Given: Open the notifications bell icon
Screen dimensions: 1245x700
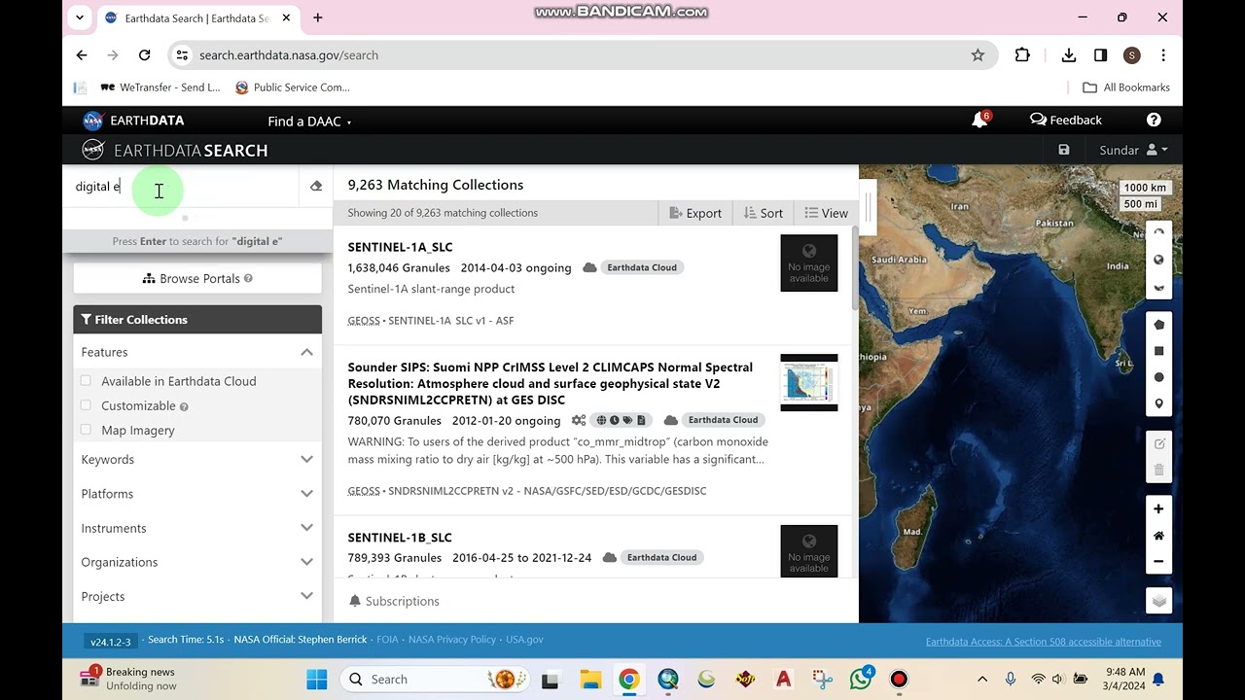Looking at the screenshot, I should coord(980,120).
